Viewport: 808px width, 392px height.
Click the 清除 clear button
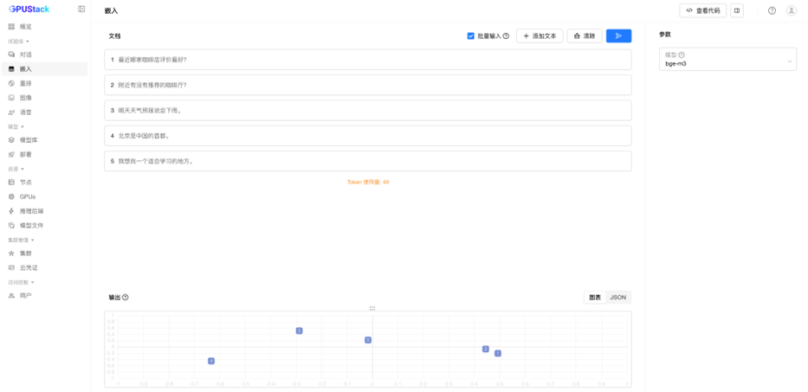585,36
